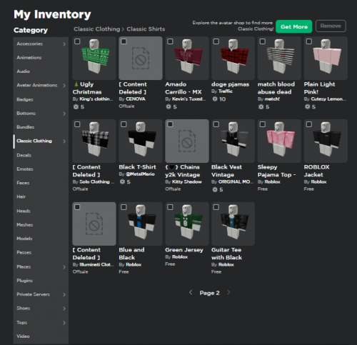This screenshot has height=345, width=357.
Task: Open the doge pjamas shirt thumbnail
Action: 233,58
